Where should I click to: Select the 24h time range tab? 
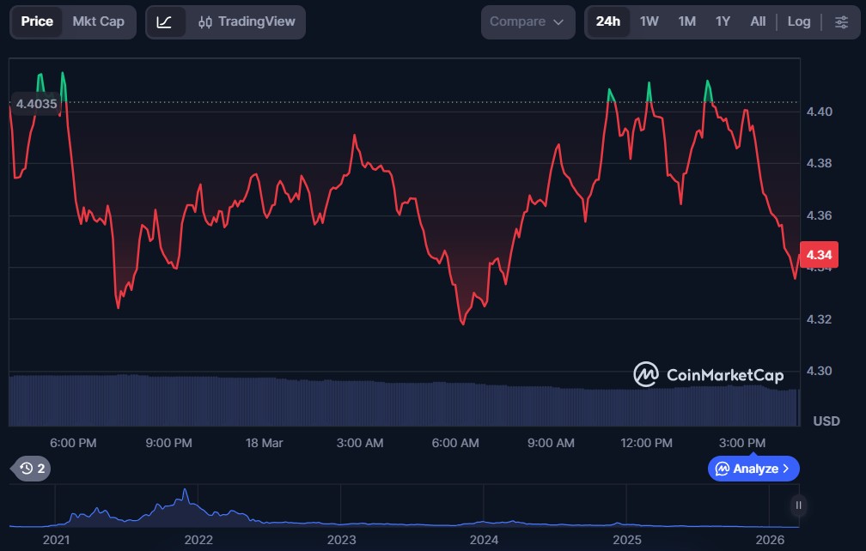[607, 21]
